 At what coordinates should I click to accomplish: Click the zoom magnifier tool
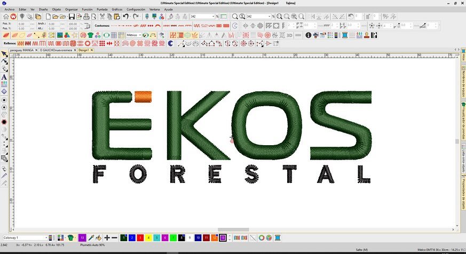[235, 17]
